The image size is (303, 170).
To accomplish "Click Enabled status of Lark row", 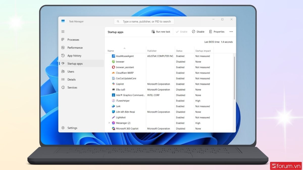I will coord(180,106).
